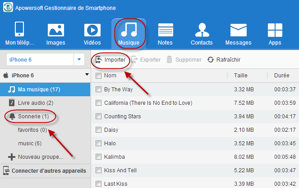Check the California song checkbox
The height and width of the screenshot is (188, 299).
pos(98,103)
